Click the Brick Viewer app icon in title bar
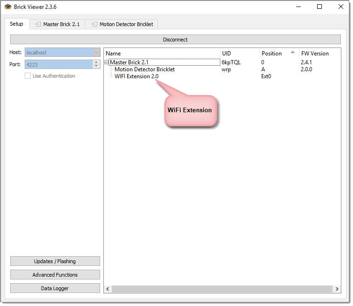The image size is (353, 306). 7,7
